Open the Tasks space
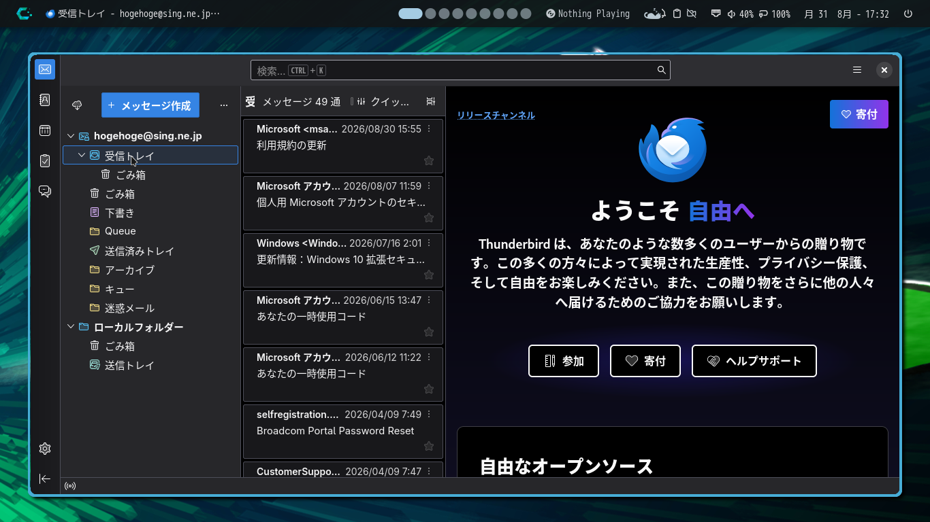Image resolution: width=930 pixels, height=522 pixels. [45, 161]
